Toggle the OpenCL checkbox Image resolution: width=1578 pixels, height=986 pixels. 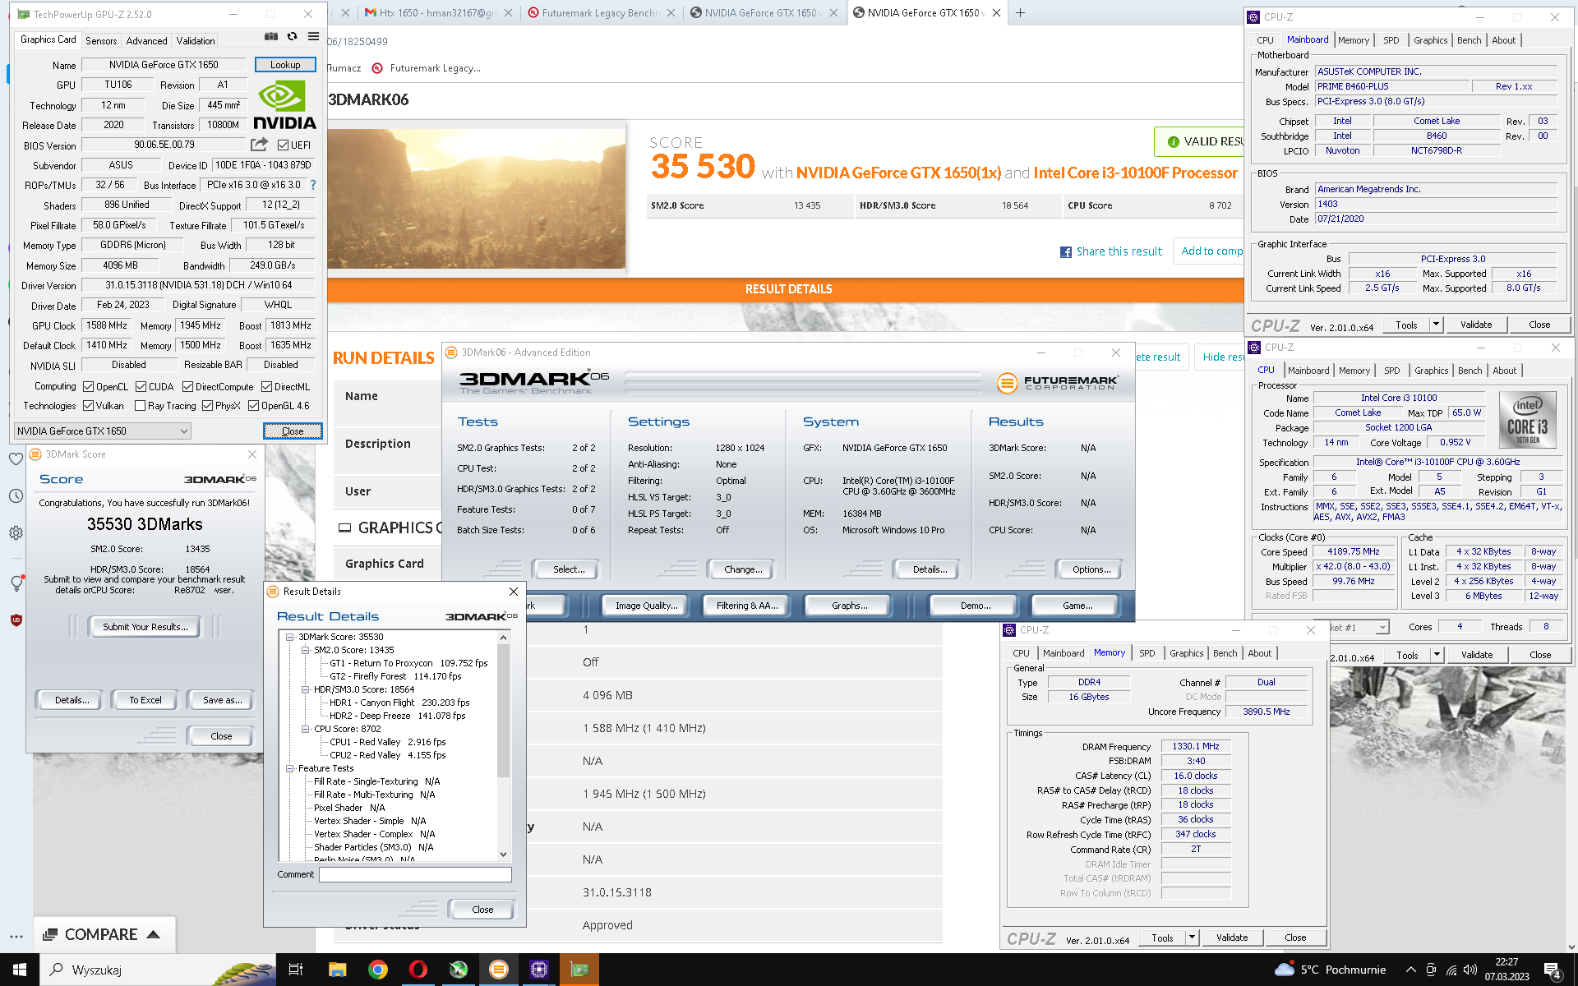pos(88,386)
